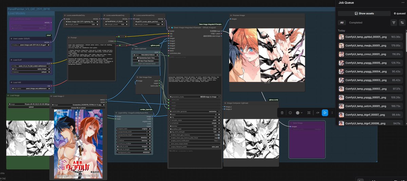Screen dimensions: 407x181
Task: Click bypass curved-arrow icon in selection toolbar
Action: point(317,113)
